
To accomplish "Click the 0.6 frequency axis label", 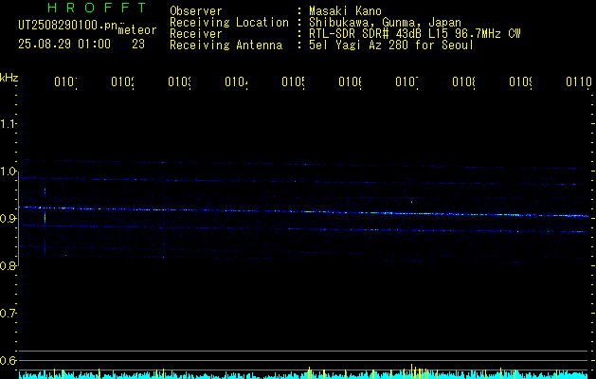I will (8, 360).
